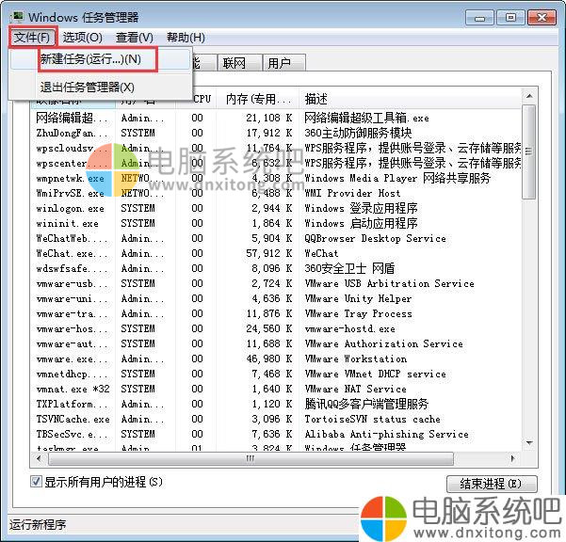The height and width of the screenshot is (542, 566).
Task: Click description TortoiseSVN status cache
Action: (x=373, y=419)
